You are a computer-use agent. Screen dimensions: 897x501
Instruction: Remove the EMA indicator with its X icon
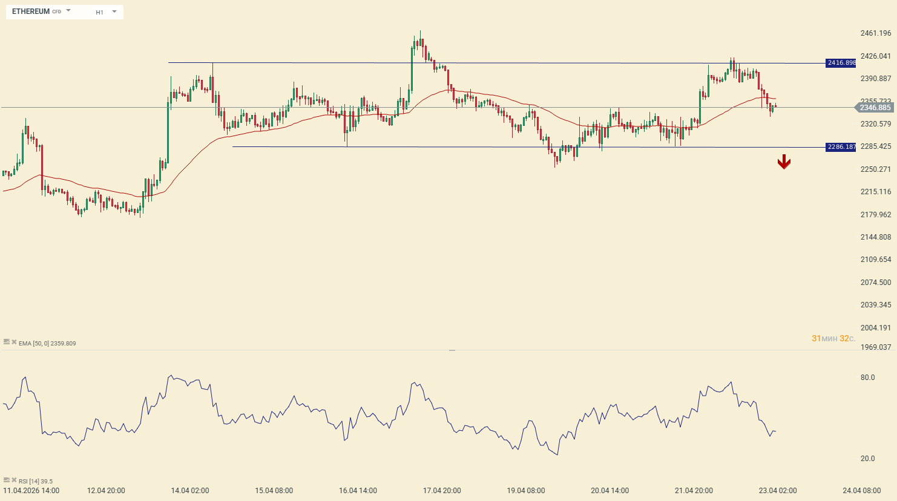[14, 342]
